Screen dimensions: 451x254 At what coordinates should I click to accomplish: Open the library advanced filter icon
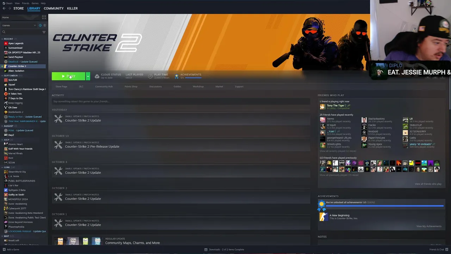click(x=44, y=32)
